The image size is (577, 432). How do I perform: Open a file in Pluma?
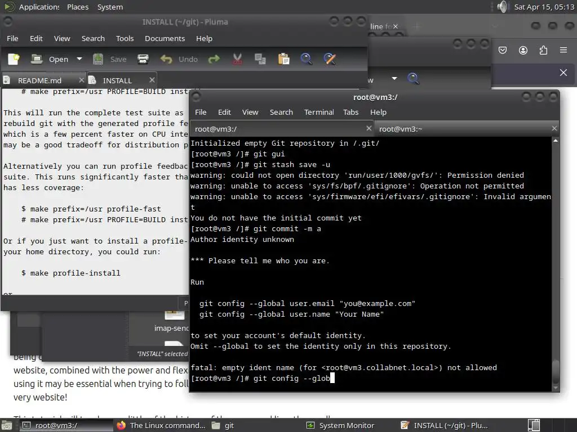[x=50, y=59]
